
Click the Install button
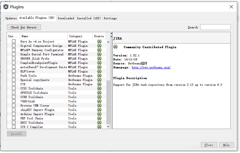tap(17, 134)
